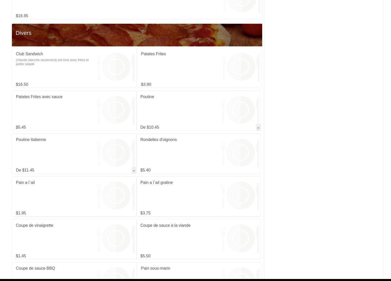The image size is (391, 281).
Task: Click the Poutine plate placeholder icon
Action: [240, 110]
